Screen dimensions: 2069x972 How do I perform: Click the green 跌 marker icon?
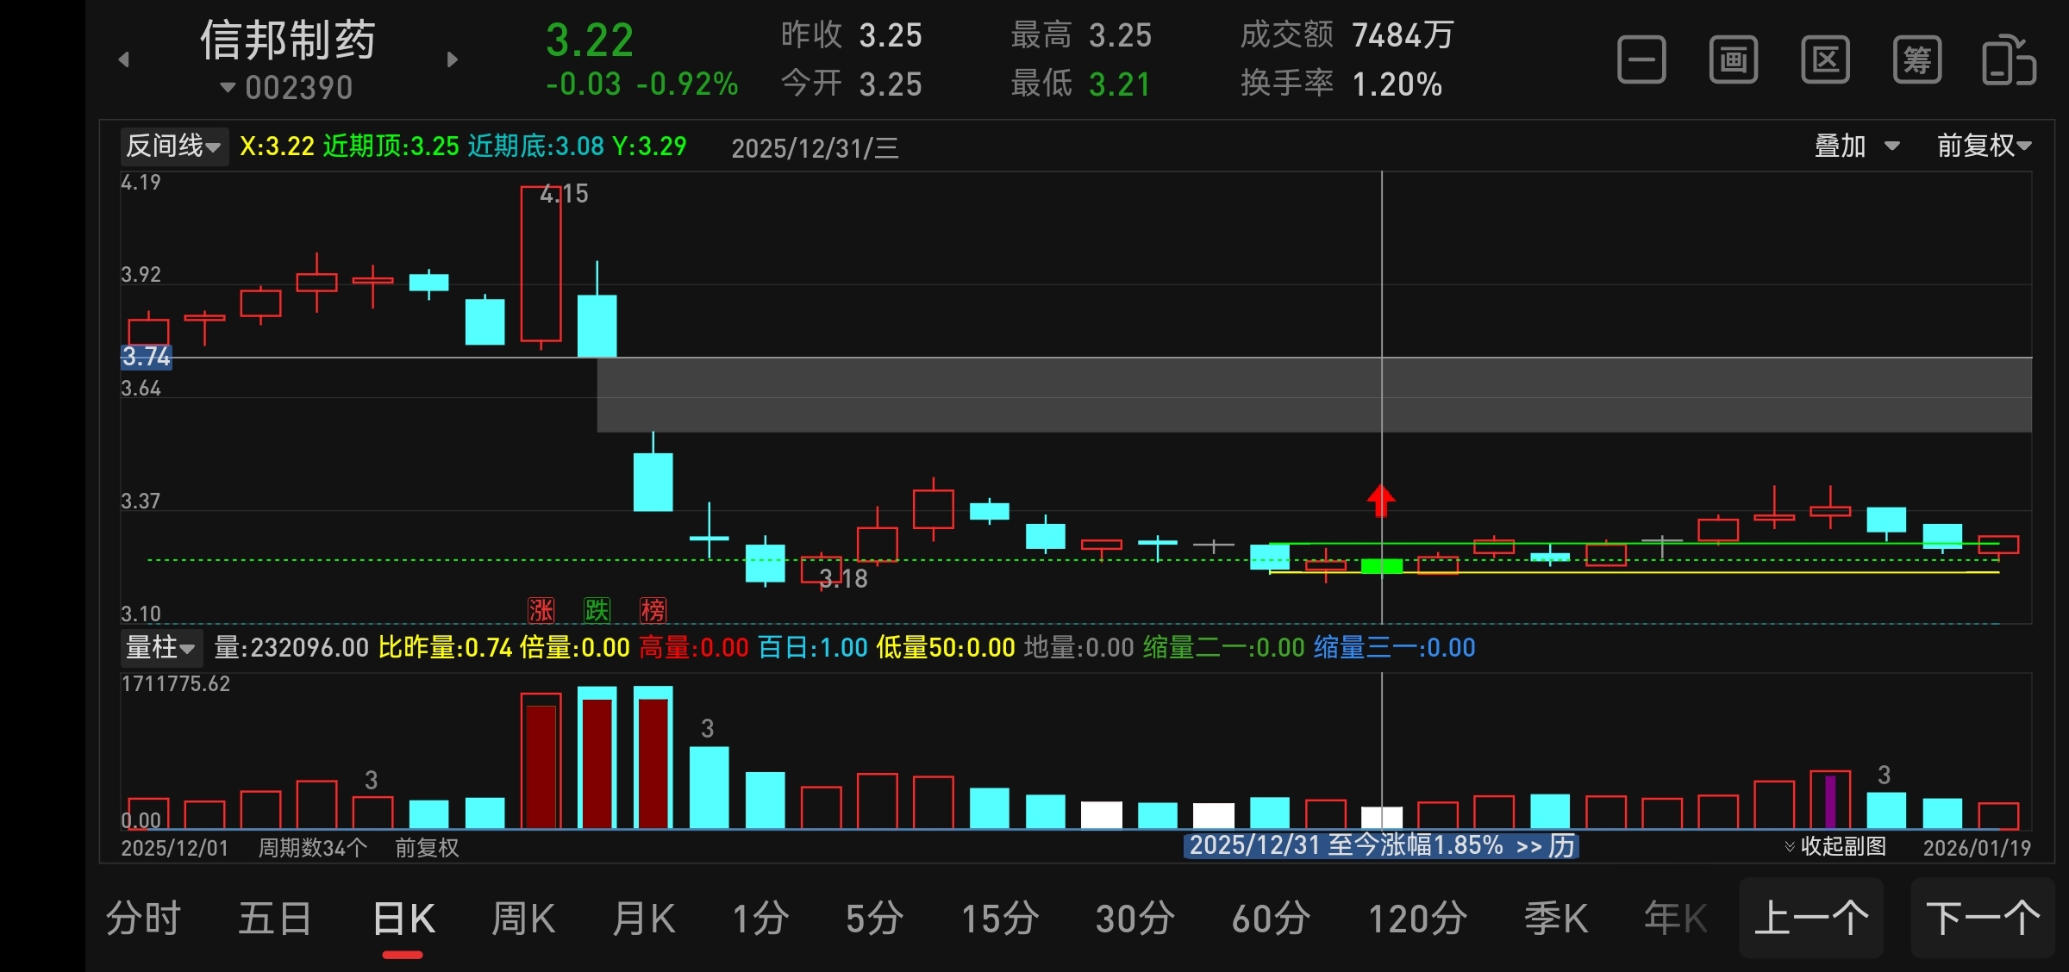[x=597, y=610]
